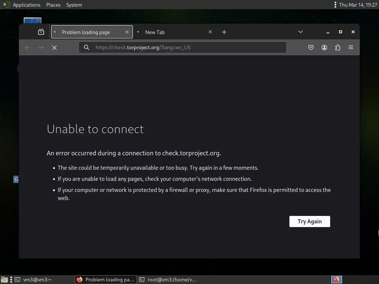This screenshot has height=284, width=379.
Task: Close the New Tab tab
Action: (210, 32)
